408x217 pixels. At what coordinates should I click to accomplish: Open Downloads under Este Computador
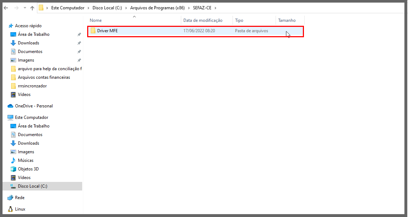click(28, 143)
